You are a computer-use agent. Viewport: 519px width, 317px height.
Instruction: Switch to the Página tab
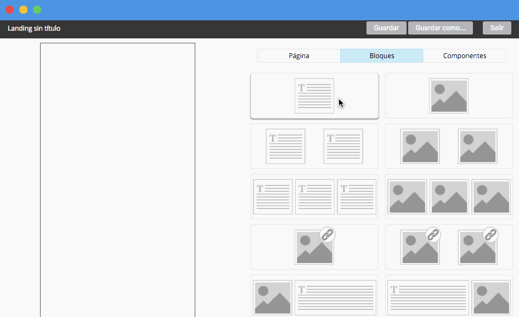tap(298, 55)
